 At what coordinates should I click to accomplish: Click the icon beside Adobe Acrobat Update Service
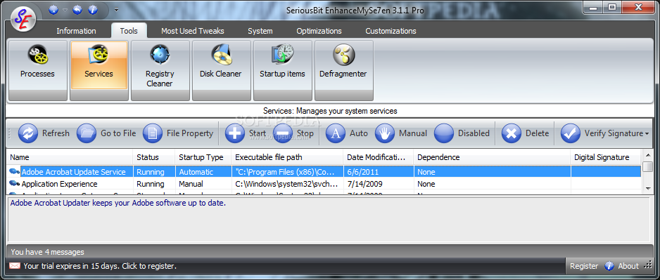(x=14, y=172)
